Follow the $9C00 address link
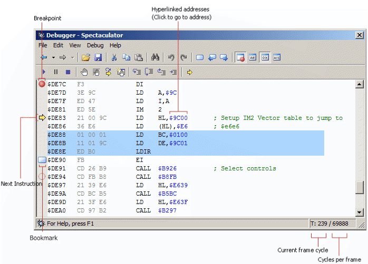Viewport: 368px width, 264px height. click(178, 118)
